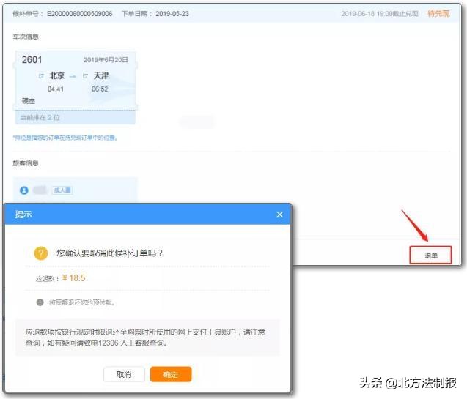Click the refund amount ¥18.5
467x399 pixels.
tap(73, 278)
